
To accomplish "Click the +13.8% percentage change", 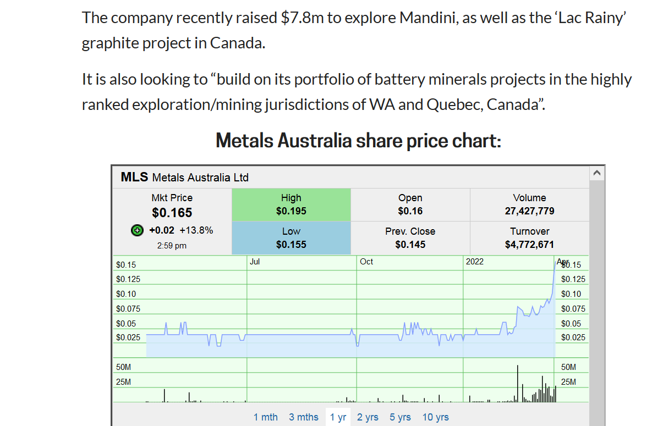I will click(196, 230).
